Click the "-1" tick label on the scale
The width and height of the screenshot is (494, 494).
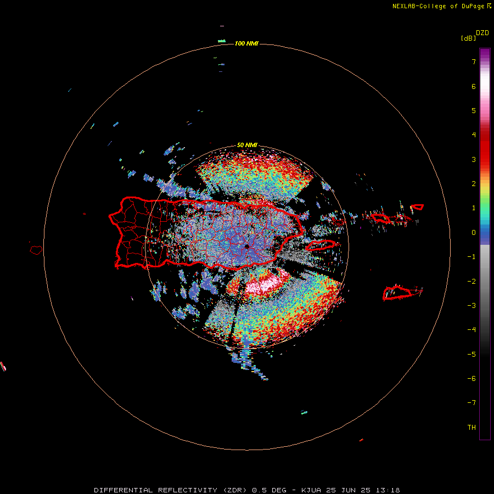click(471, 257)
